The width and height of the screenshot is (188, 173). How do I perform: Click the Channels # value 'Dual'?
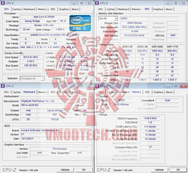[x=167, y=100]
